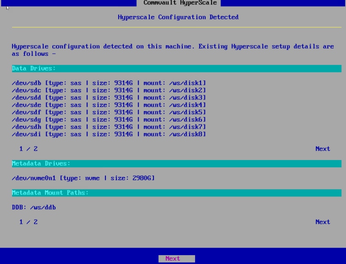Click the DDB: /ws/ddb mount path
Image resolution: width=346 pixels, height=264 pixels.
pos(34,207)
